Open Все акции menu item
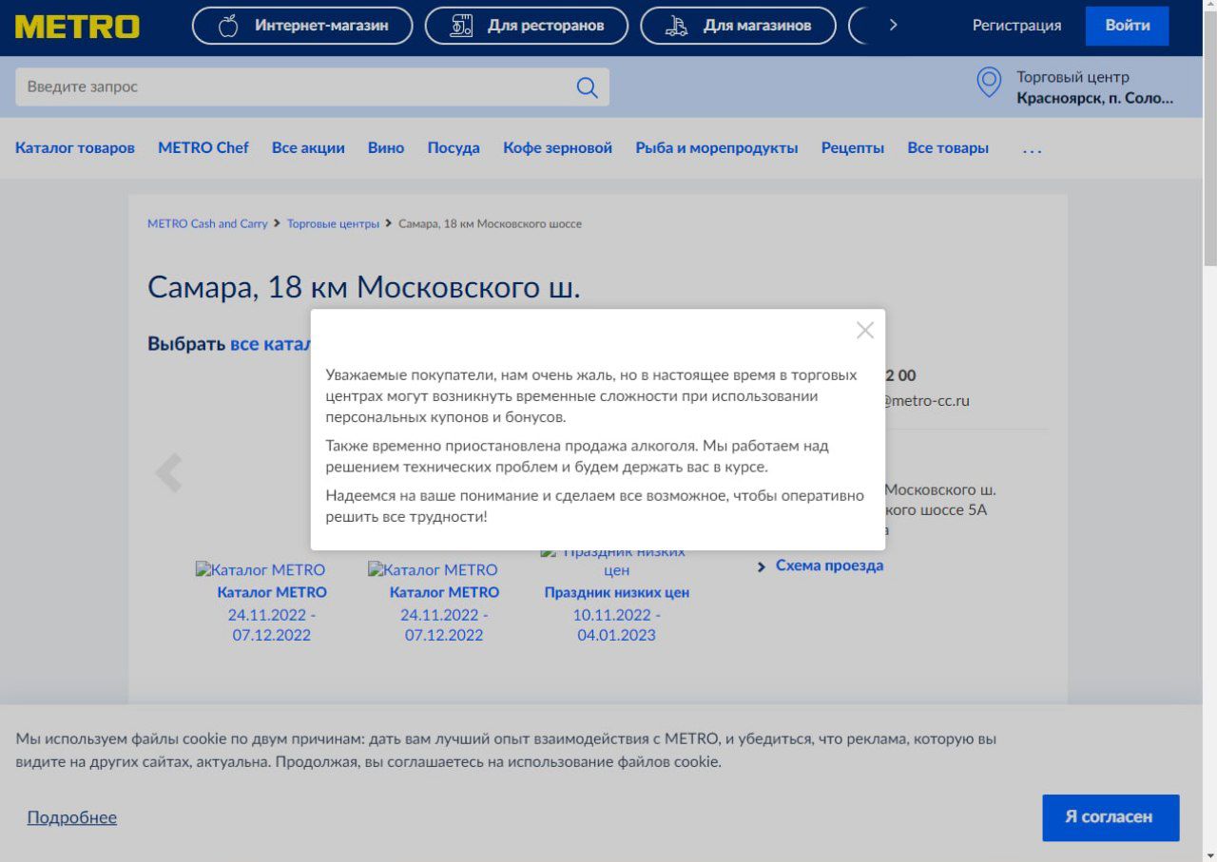The image size is (1217, 862). (x=308, y=148)
